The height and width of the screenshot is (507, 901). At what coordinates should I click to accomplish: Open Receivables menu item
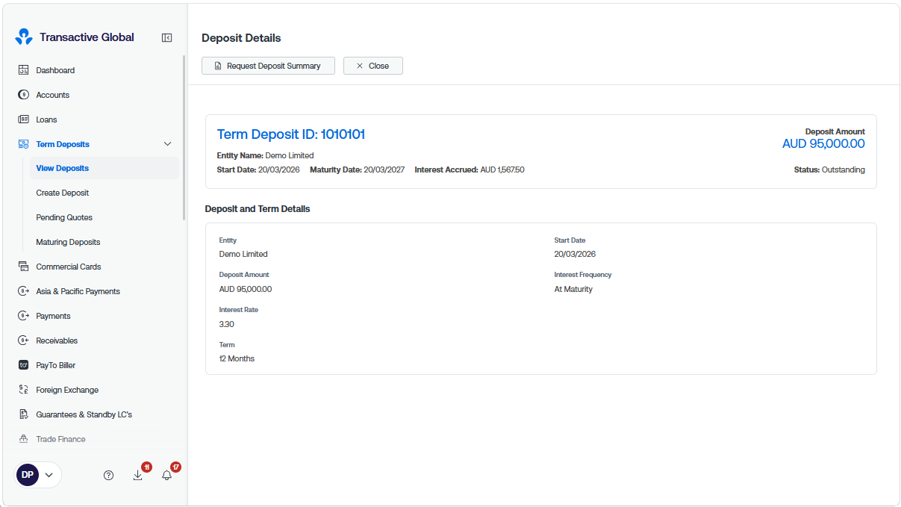[57, 340]
